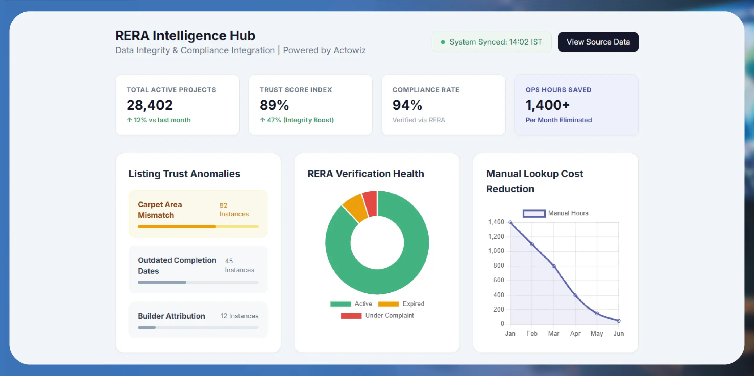Screen dimensions: 754x376
Task: Select the System Synced status badge
Action: [491, 42]
